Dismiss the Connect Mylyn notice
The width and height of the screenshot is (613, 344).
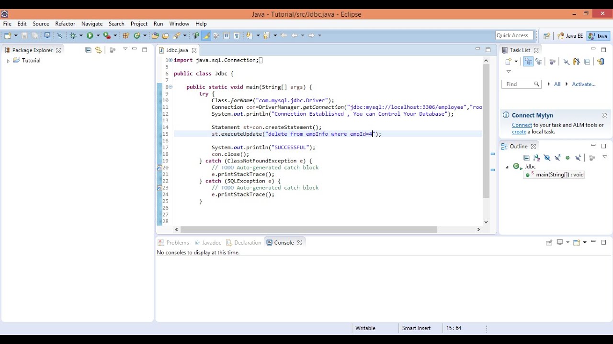[605, 115]
